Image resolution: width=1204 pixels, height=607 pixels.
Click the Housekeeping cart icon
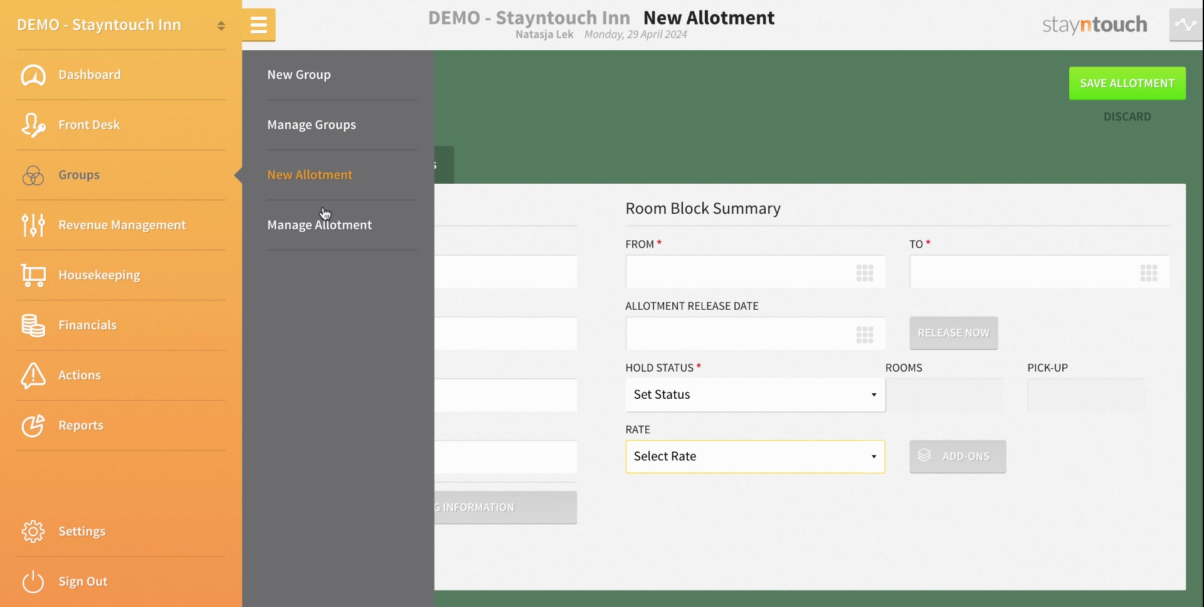pyautogui.click(x=33, y=275)
